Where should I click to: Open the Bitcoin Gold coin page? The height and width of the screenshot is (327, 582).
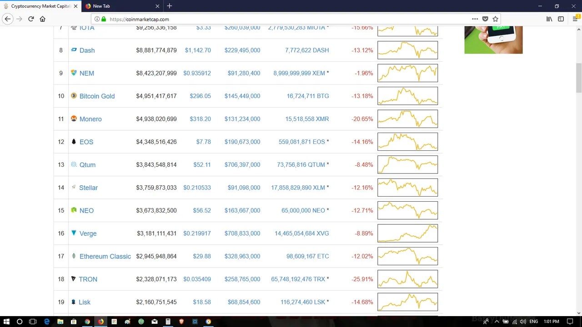[x=97, y=96]
